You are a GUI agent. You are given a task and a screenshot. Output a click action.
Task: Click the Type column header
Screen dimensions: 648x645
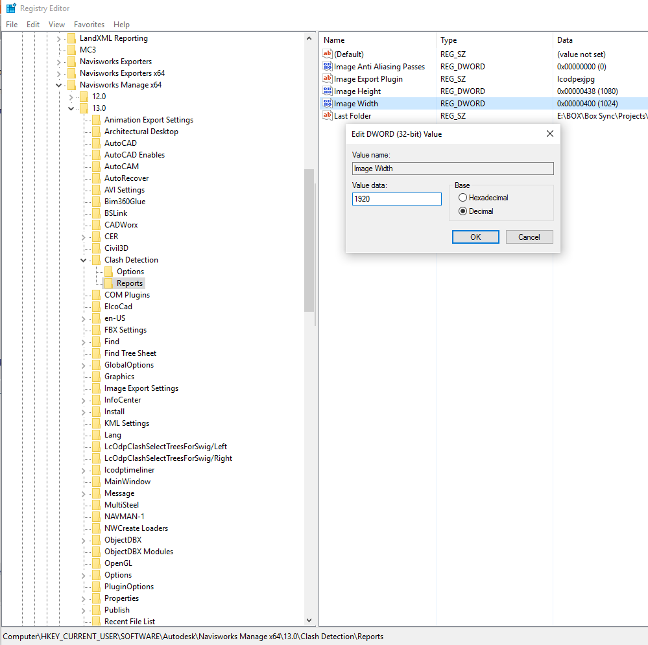tap(494, 40)
